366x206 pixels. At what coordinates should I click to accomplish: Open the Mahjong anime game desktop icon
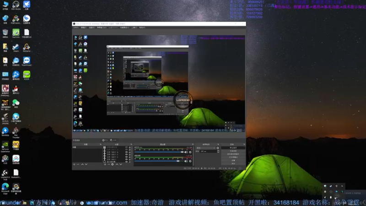5,91
